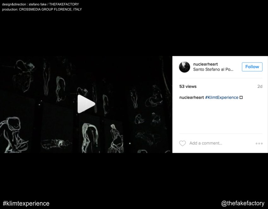Open nuclearheart's profile picture avatar
The image size is (268, 209).
pos(185,67)
